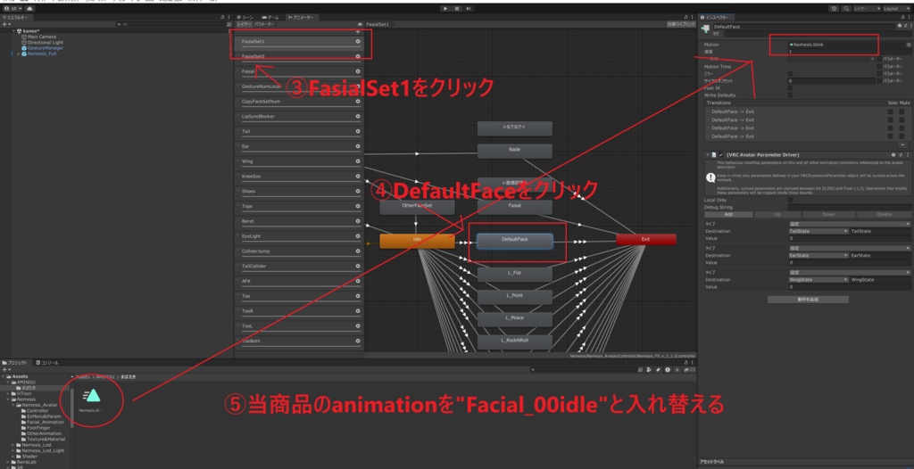Open the cloud services icon
Image resolution: width=914 pixels, height=469 pixels.
(29, 9)
